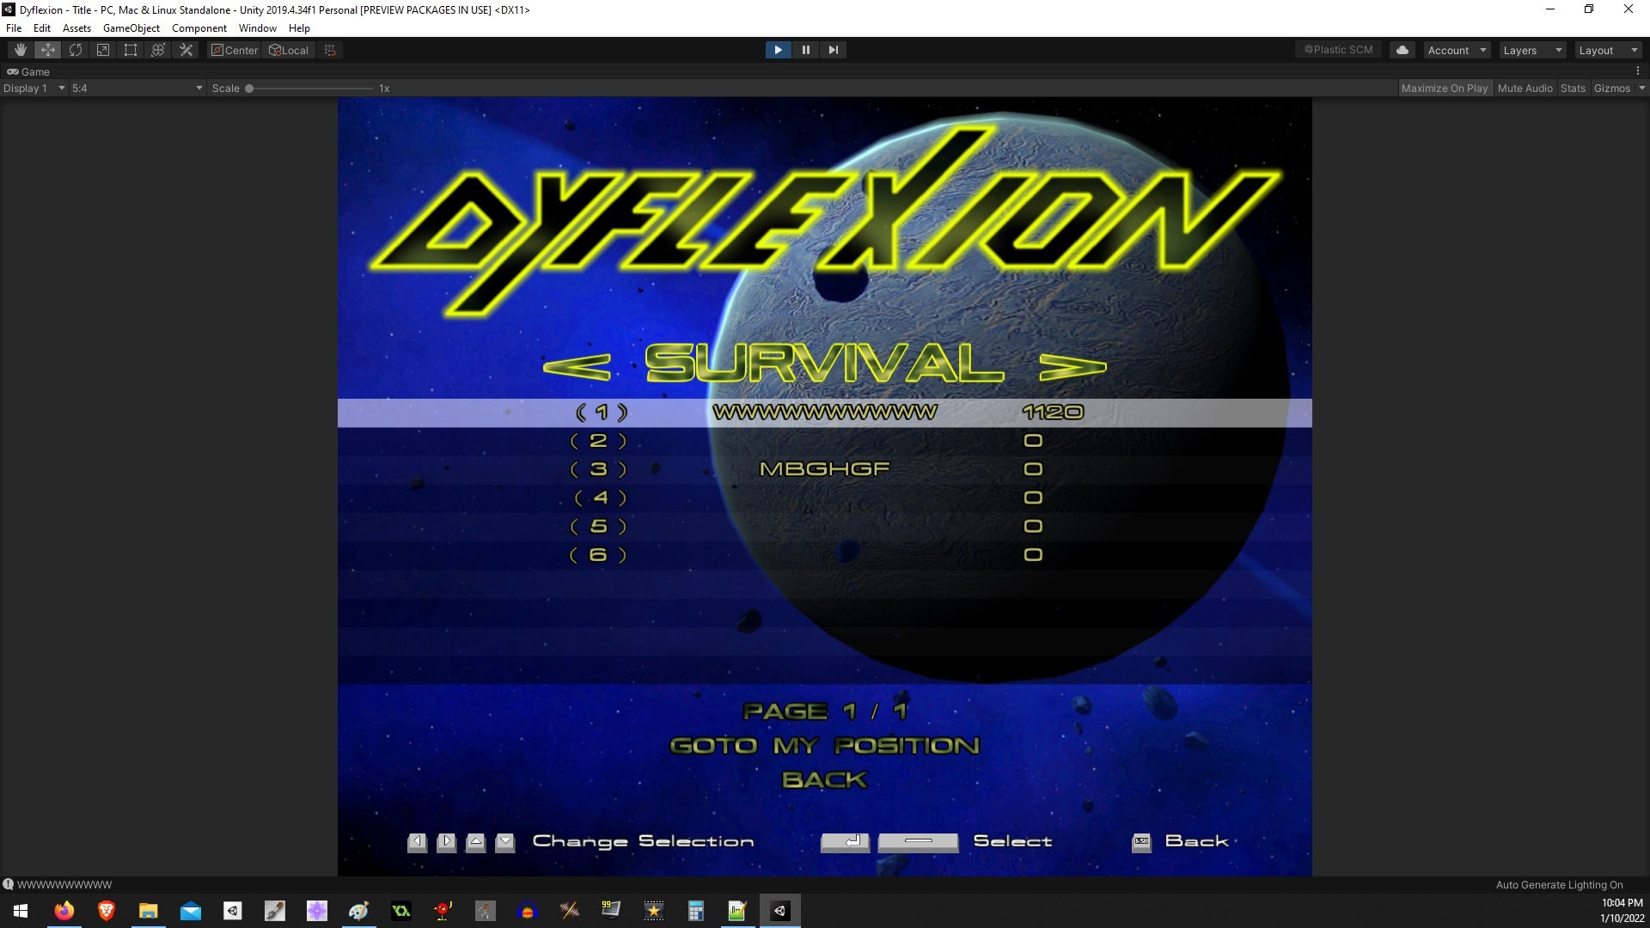Open the Game view options kebab menu

[1638, 72]
